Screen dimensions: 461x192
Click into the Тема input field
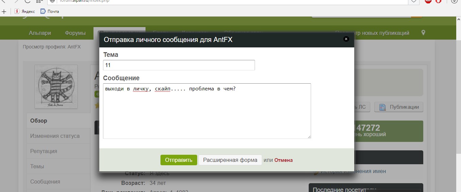[179, 65]
